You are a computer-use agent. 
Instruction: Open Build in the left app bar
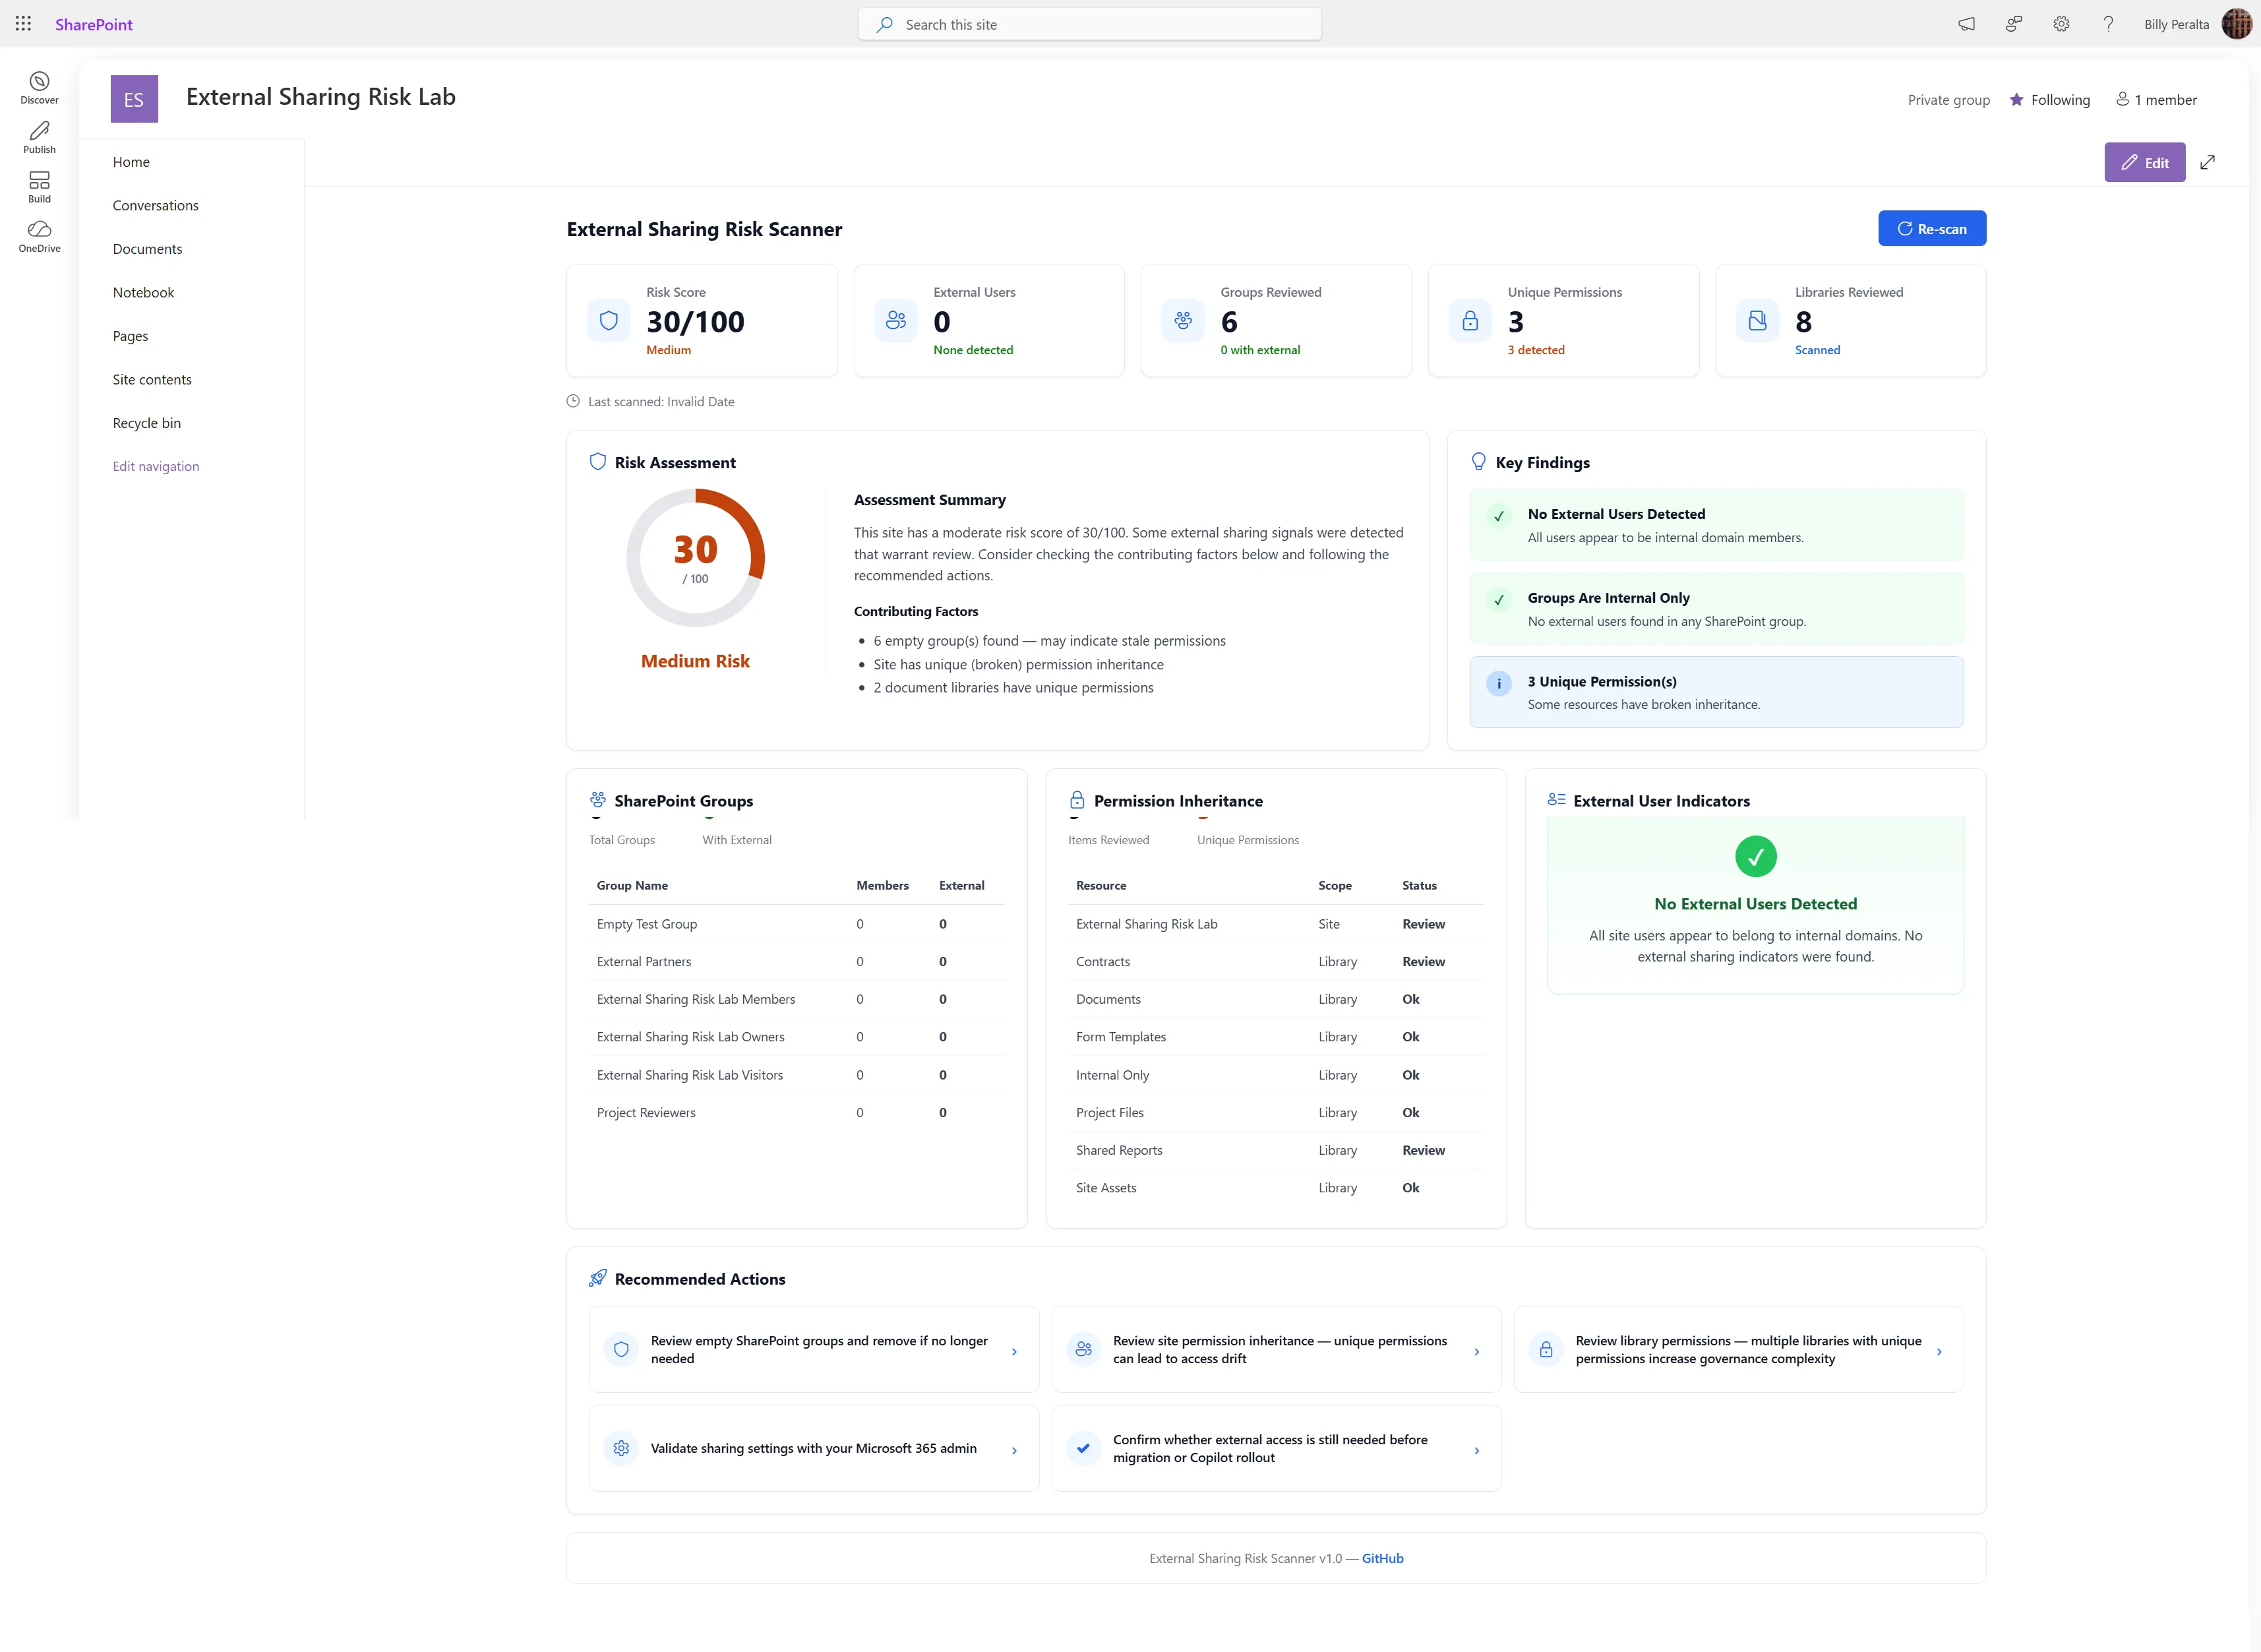39,187
